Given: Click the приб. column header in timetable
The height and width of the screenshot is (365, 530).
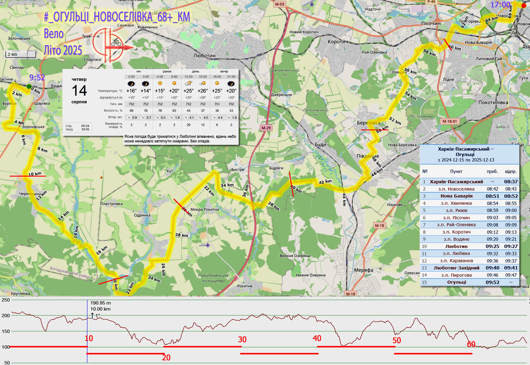Looking at the screenshot, I should pos(493,172).
